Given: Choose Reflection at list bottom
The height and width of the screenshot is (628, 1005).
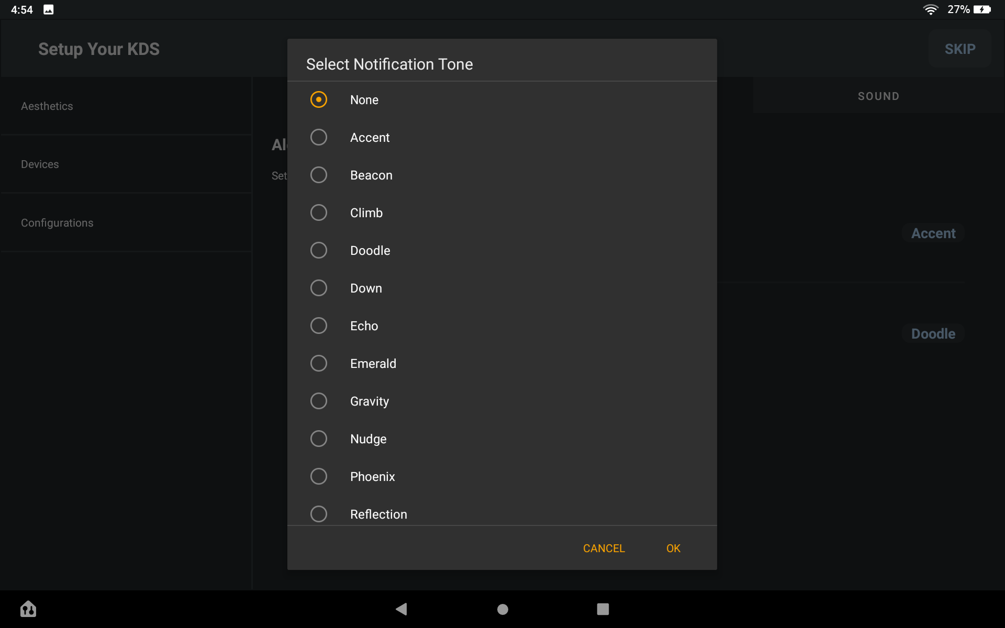Looking at the screenshot, I should click(x=318, y=513).
